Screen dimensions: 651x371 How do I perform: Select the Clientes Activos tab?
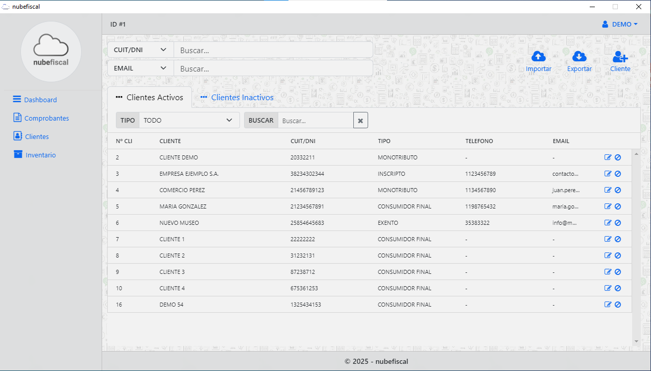149,98
